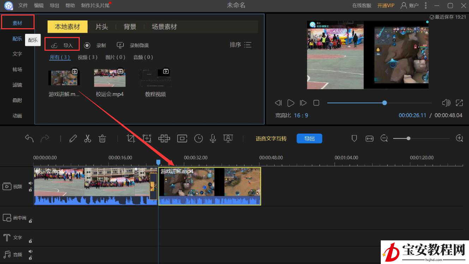469x264 pixels.
Task: Open the screen presenter icon in the toolbar
Action: (x=228, y=139)
